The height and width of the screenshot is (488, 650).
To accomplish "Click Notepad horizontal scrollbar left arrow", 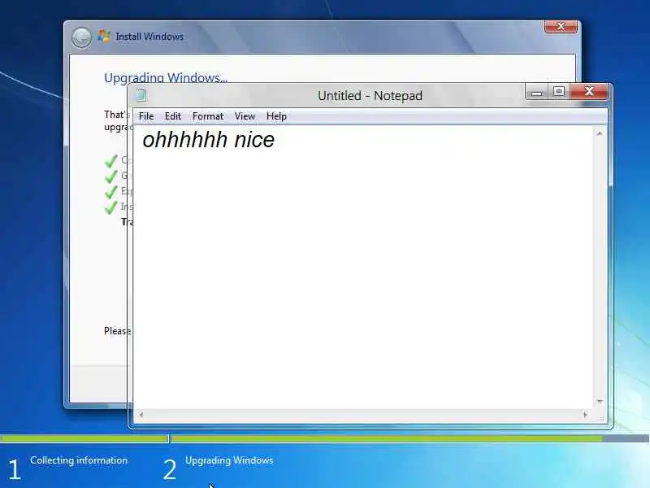I will click(141, 415).
